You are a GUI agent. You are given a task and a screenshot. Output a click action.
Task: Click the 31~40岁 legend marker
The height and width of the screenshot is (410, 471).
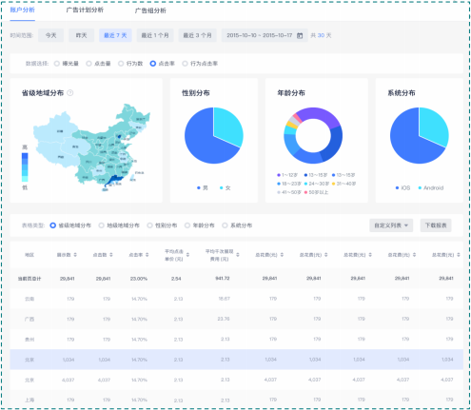click(333, 184)
